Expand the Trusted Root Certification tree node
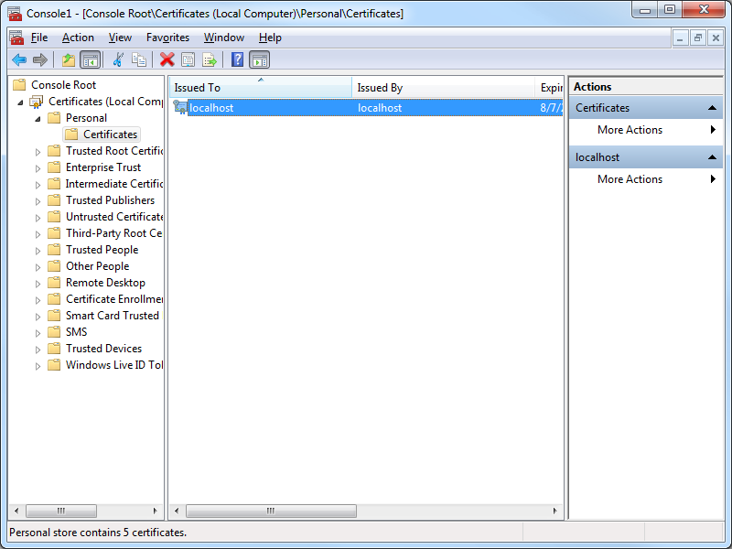732x549 pixels. pos(38,151)
